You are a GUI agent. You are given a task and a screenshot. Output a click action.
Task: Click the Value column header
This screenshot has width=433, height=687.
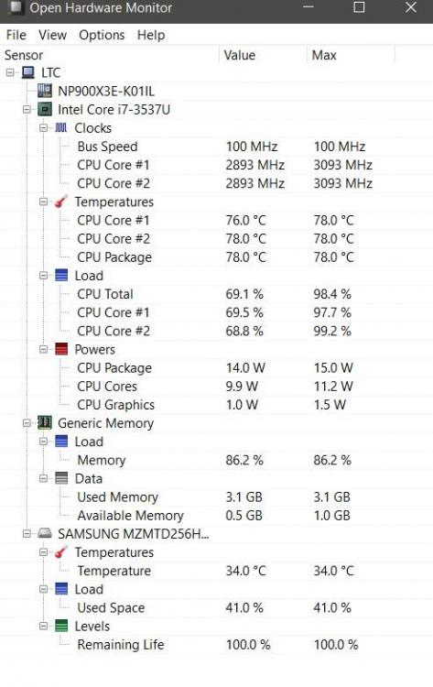click(x=263, y=55)
